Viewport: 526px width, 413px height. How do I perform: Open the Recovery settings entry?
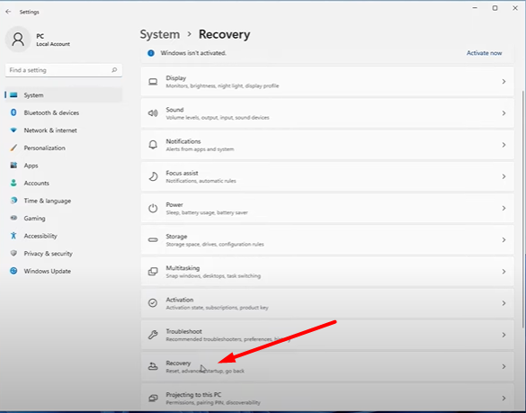327,366
